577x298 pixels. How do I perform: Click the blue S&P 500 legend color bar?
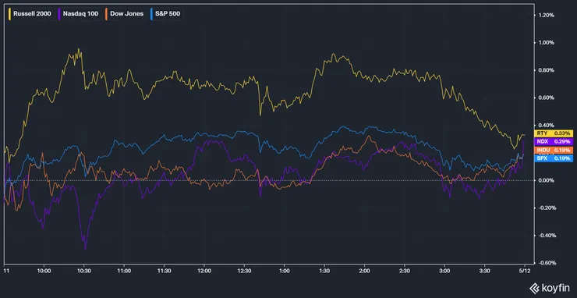[x=151, y=14]
